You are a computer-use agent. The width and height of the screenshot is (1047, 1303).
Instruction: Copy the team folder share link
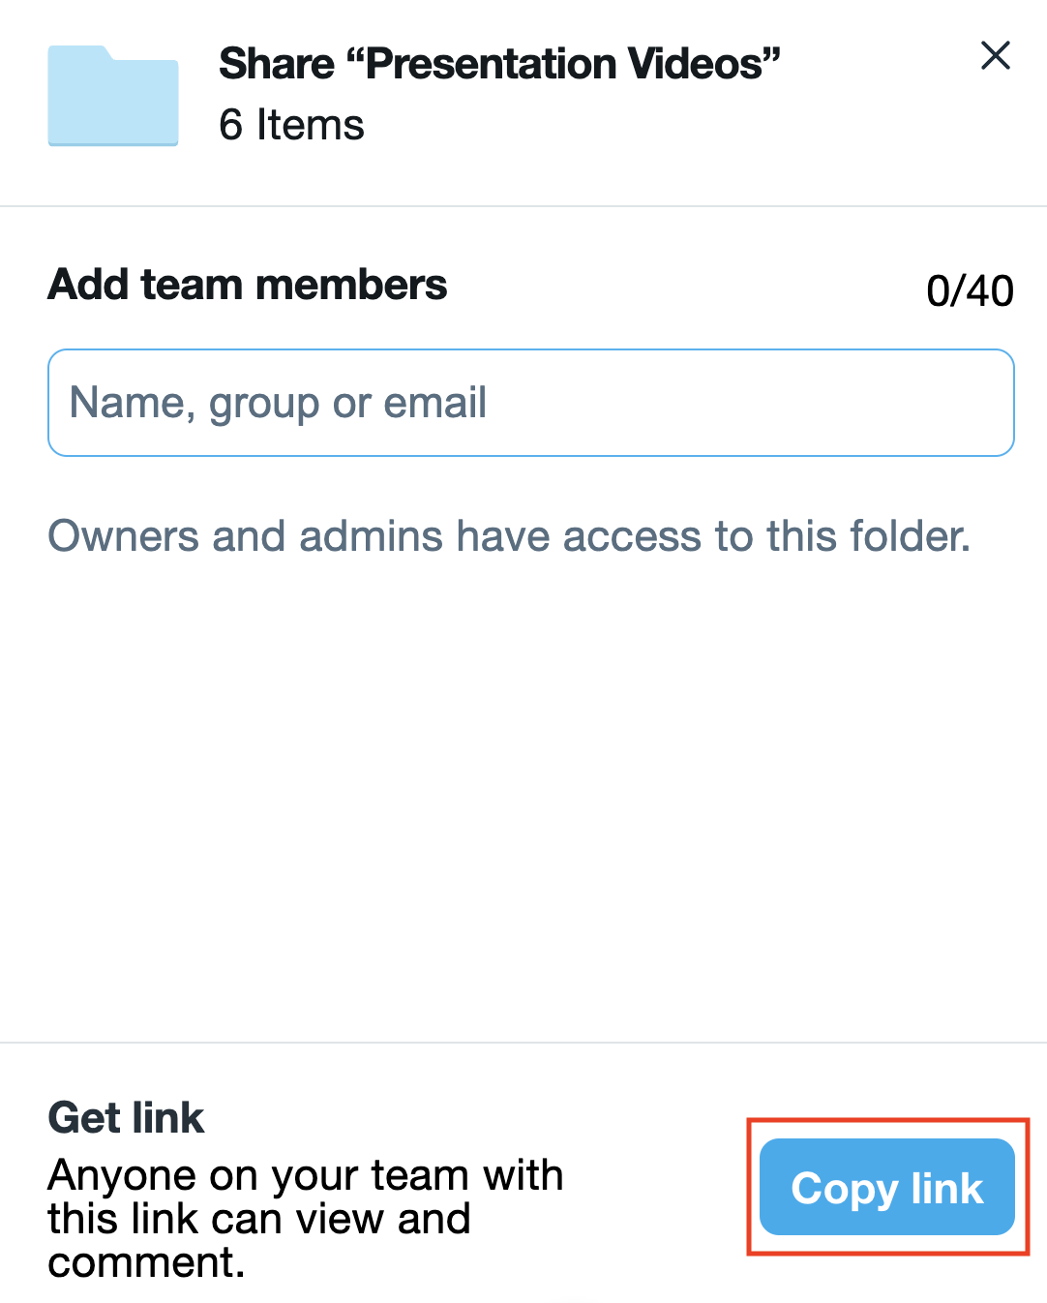point(886,1187)
